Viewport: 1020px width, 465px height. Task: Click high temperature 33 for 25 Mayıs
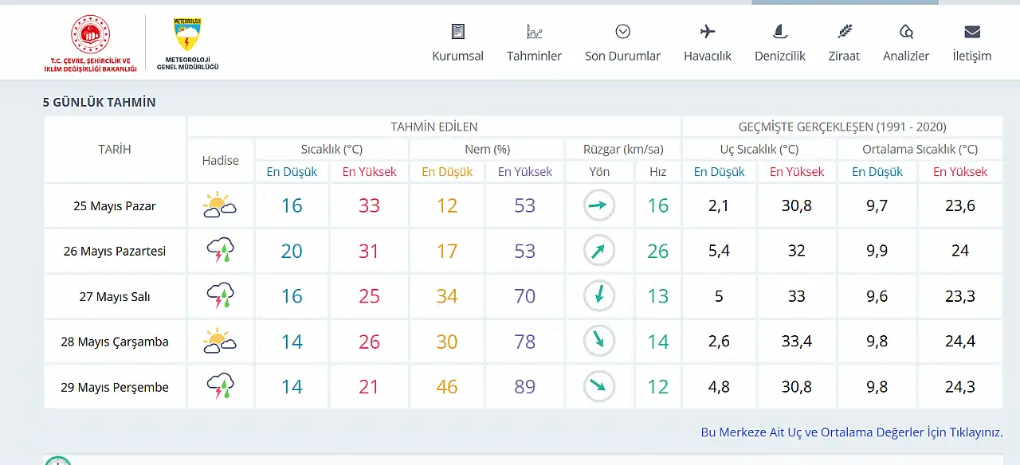(369, 206)
